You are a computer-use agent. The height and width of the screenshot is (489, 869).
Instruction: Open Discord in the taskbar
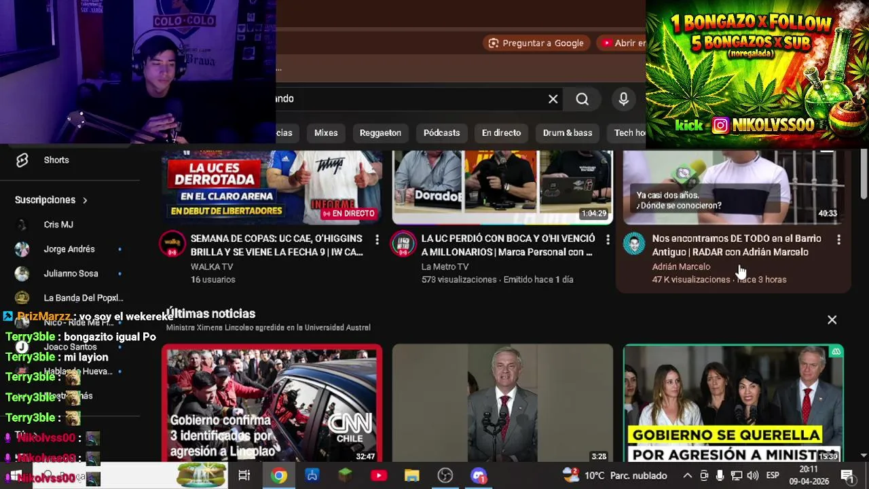click(x=479, y=475)
